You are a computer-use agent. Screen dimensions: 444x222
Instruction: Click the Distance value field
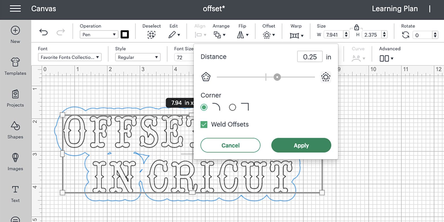pos(310,57)
